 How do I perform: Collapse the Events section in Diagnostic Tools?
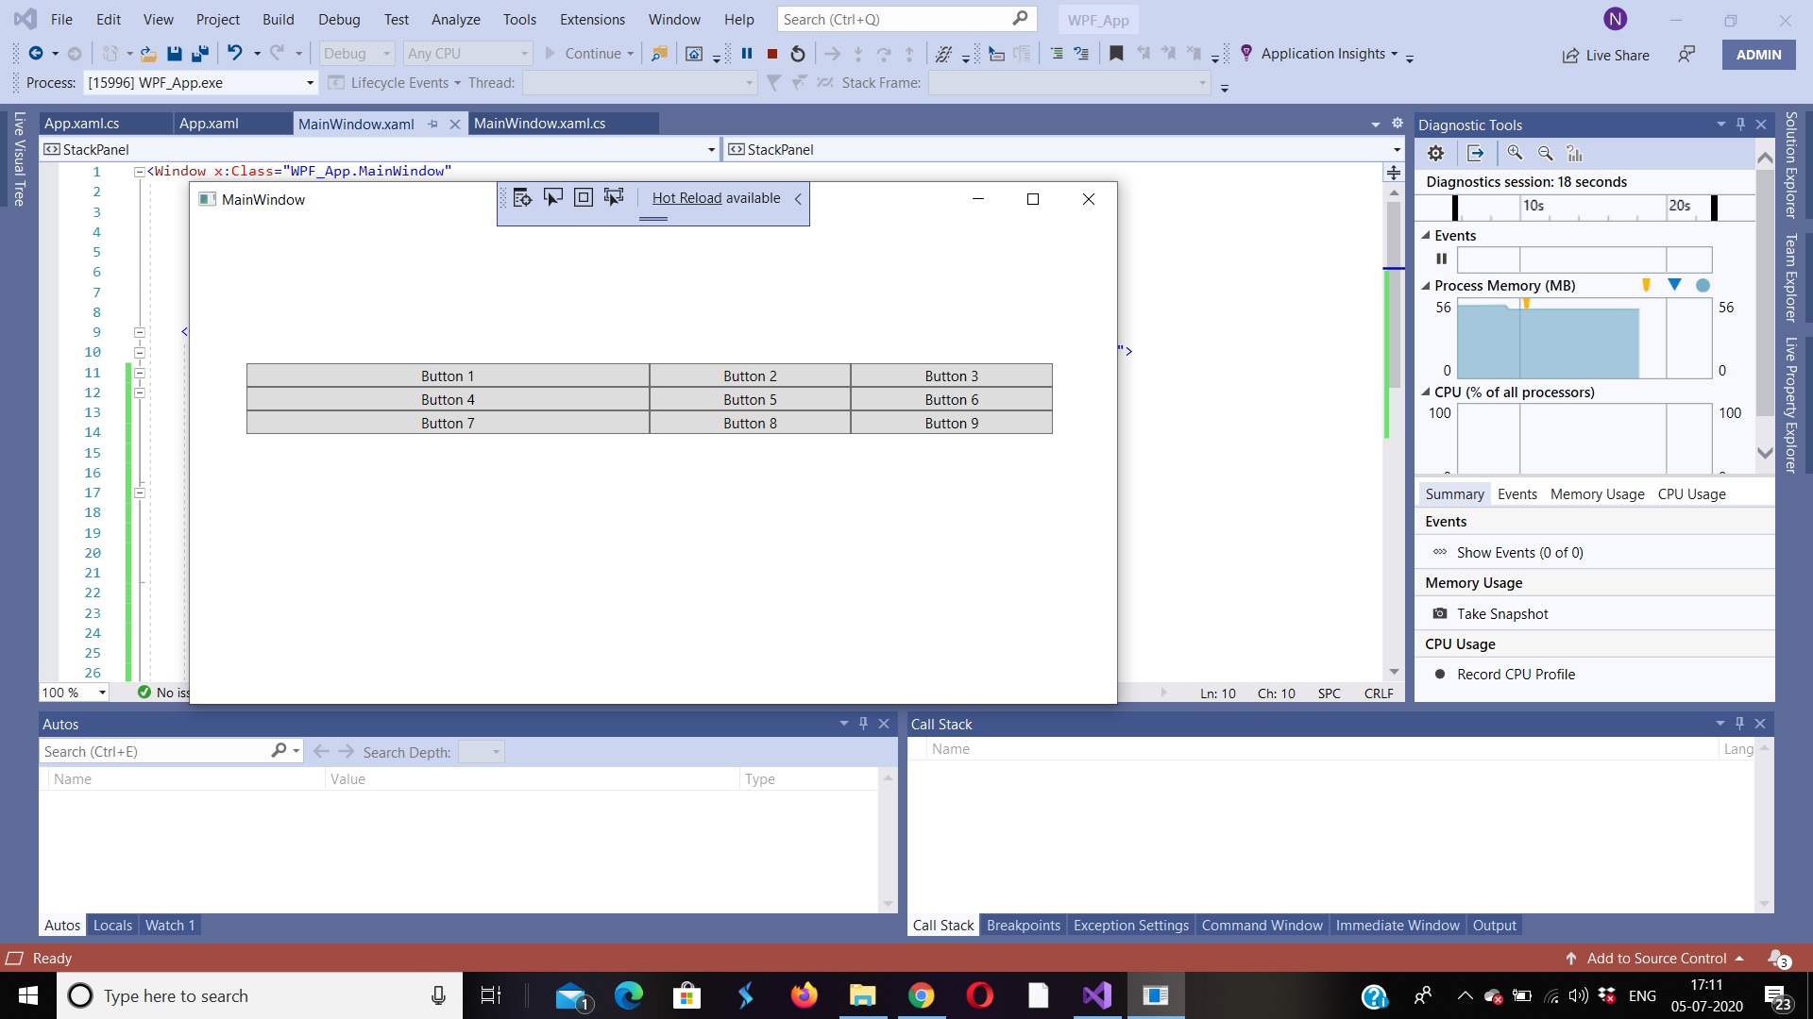(1426, 236)
